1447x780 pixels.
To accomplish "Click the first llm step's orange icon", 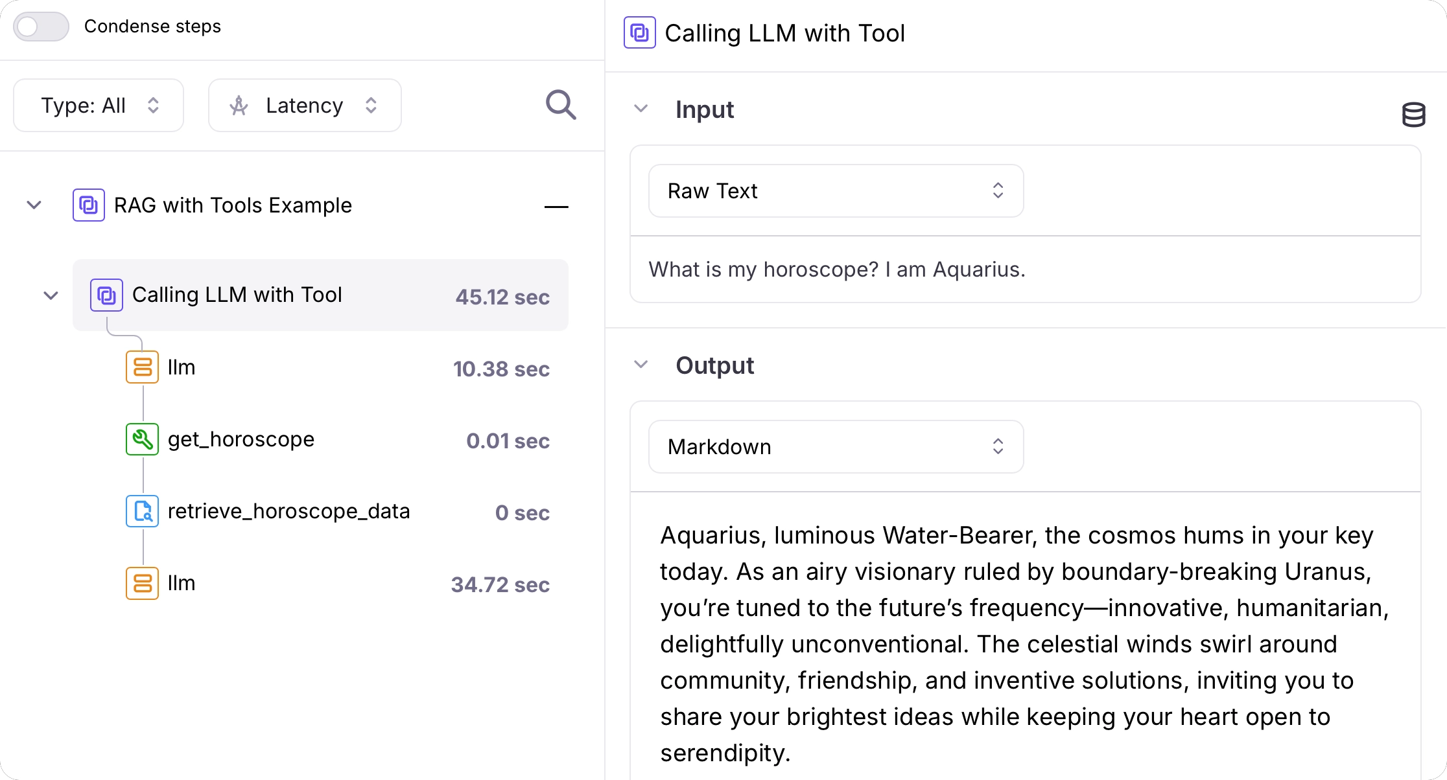I will [142, 367].
